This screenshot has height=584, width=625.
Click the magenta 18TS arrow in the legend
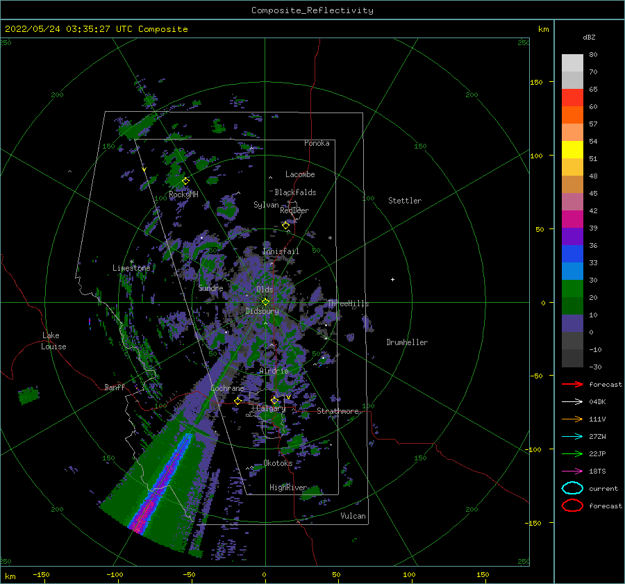(572, 472)
